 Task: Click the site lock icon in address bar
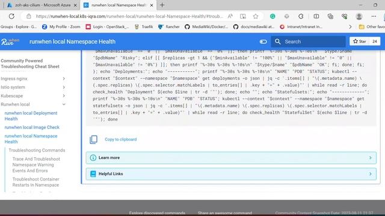29,16
